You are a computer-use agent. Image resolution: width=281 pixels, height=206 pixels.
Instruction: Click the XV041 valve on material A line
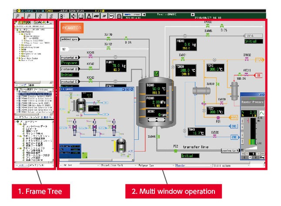point(91,57)
